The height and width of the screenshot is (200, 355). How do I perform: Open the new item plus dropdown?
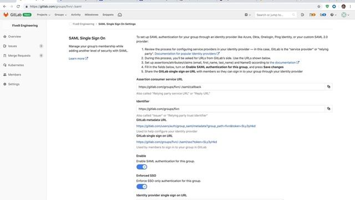[247, 15]
